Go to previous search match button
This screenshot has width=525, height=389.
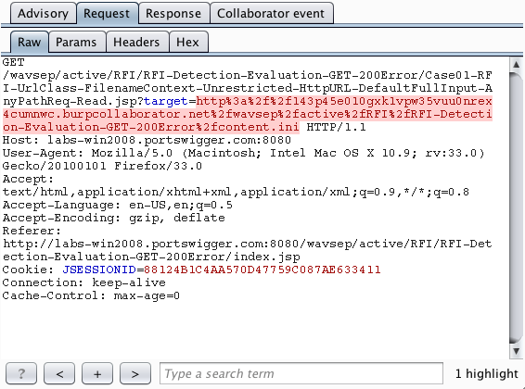pos(59,373)
